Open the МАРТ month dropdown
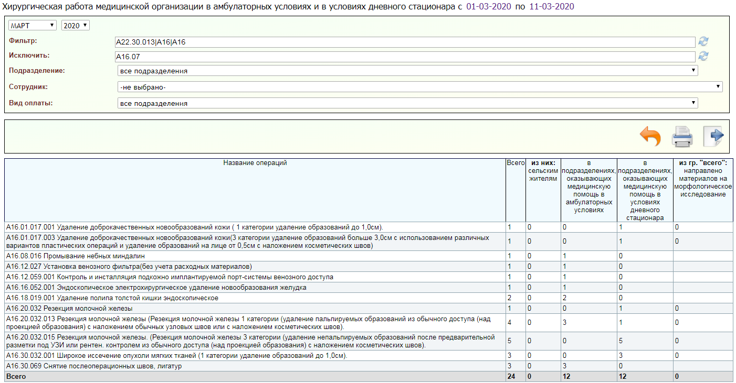 33,25
